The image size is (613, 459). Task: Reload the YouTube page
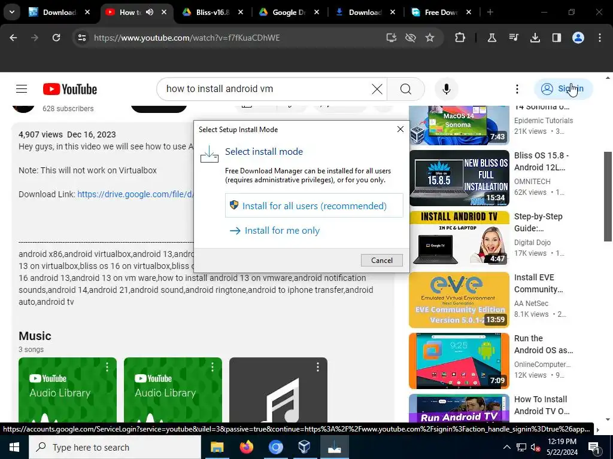coord(56,38)
